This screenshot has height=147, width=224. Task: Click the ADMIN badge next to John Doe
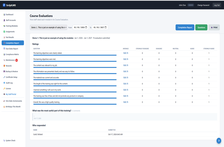191,5
